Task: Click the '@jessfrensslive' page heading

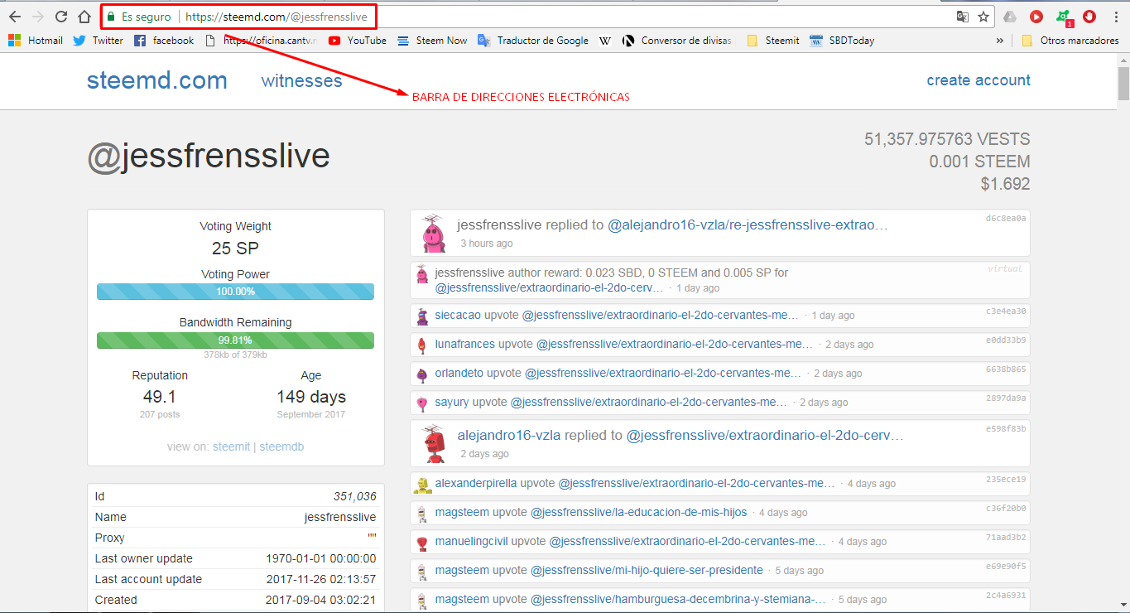Action: [209, 157]
